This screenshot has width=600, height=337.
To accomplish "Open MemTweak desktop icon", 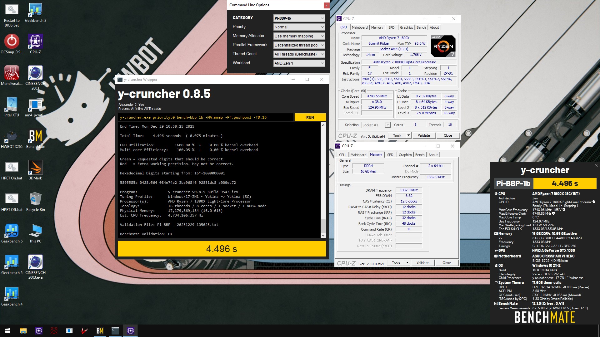I will tap(12, 75).
